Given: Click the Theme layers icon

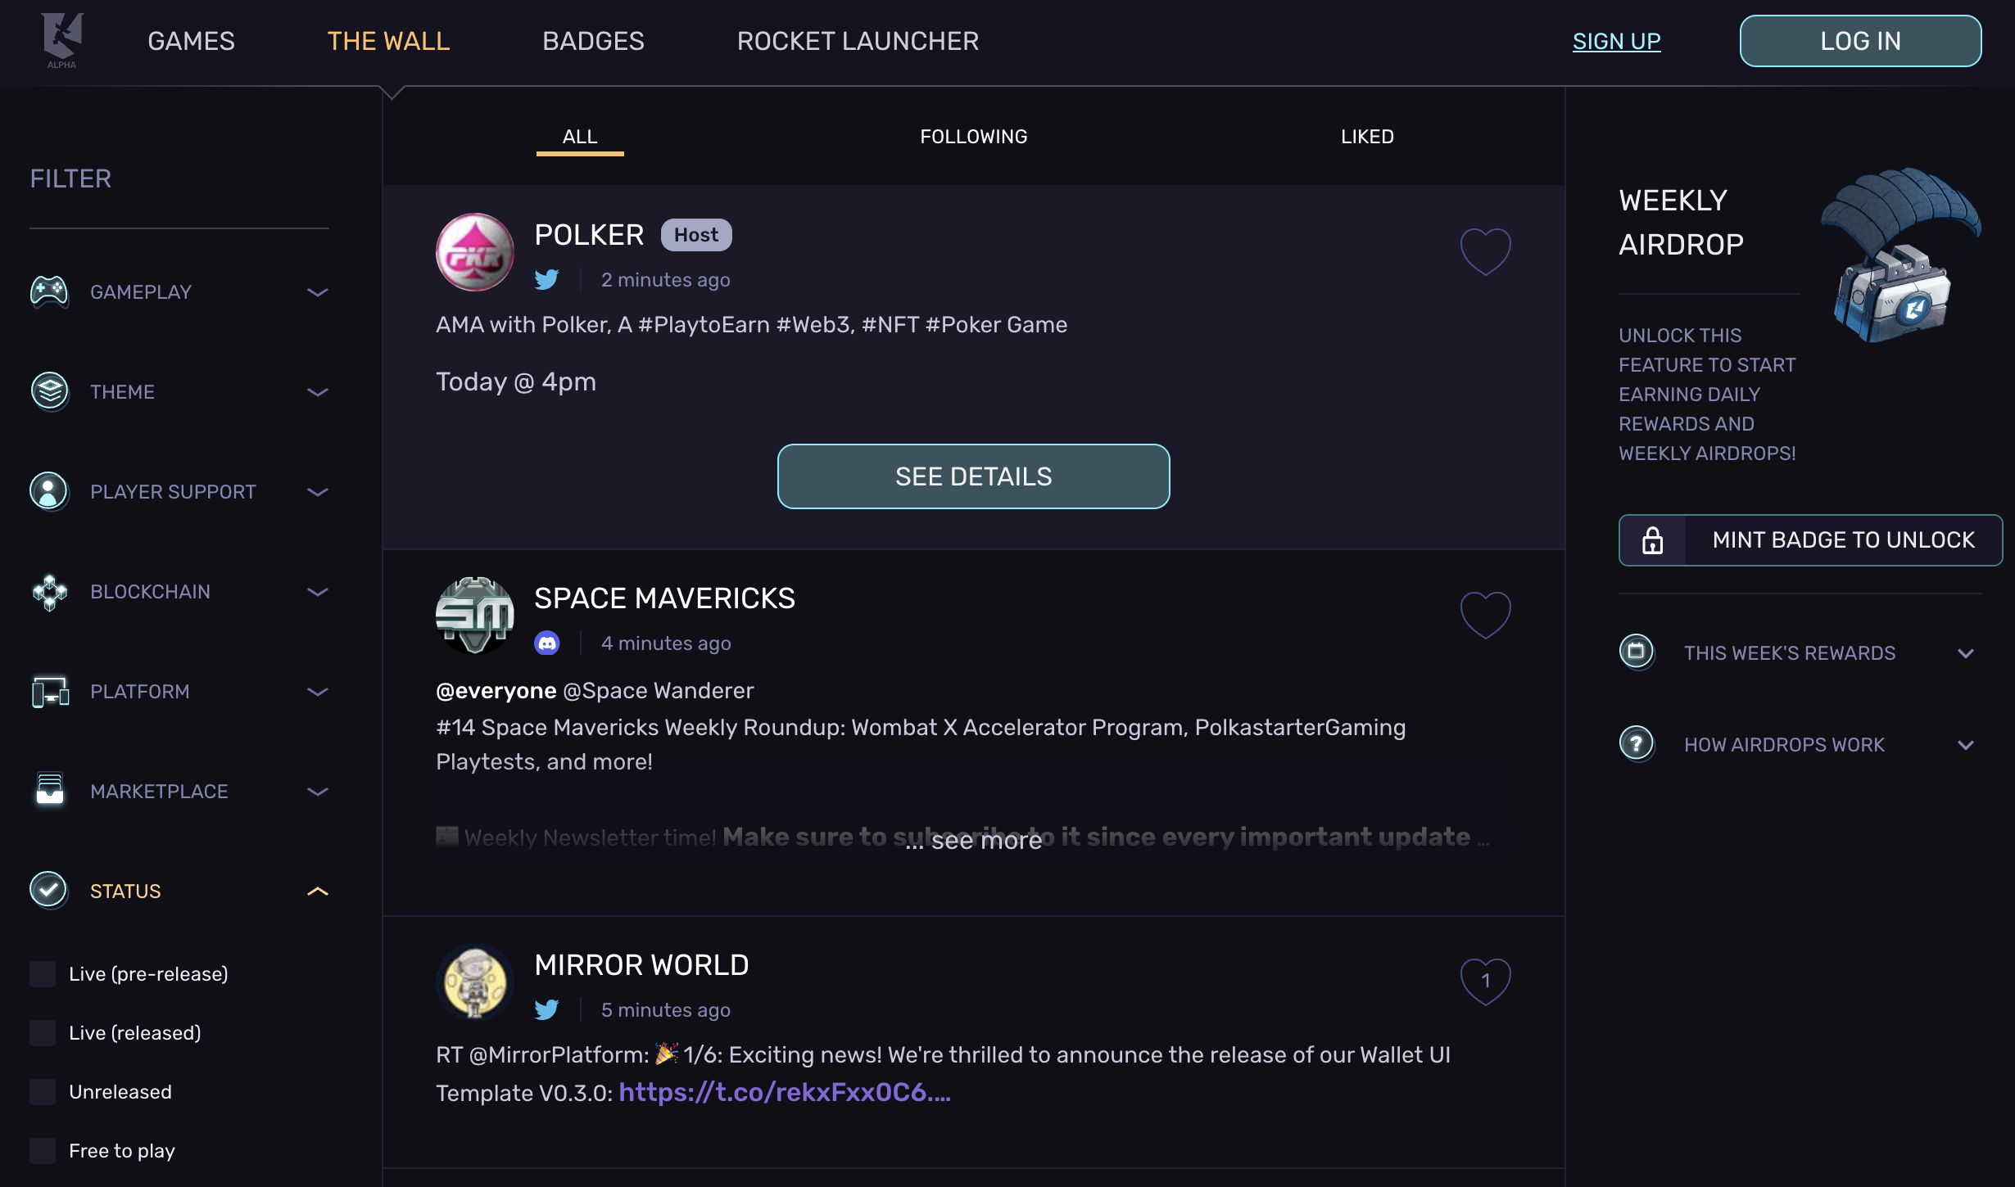Looking at the screenshot, I should coord(49,391).
